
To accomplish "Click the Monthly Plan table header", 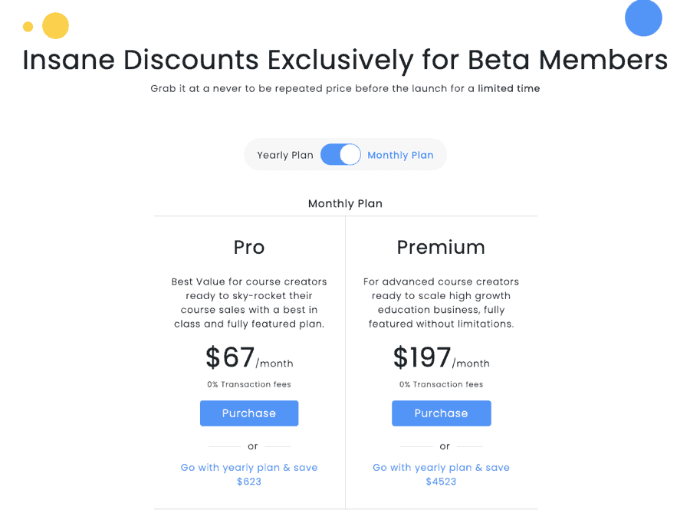I will pos(345,203).
